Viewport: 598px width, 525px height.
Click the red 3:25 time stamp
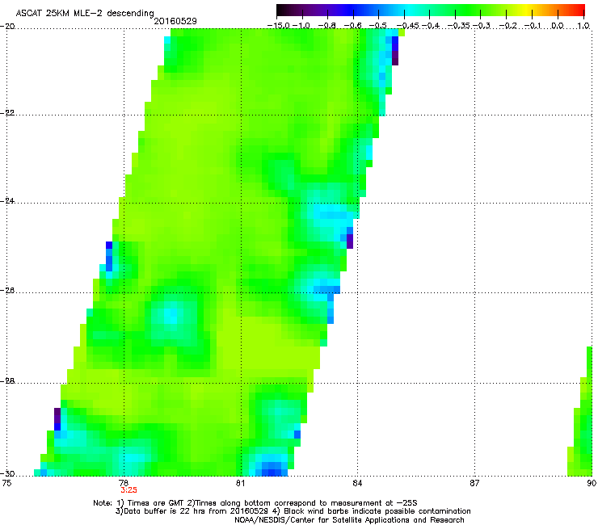pos(129,490)
